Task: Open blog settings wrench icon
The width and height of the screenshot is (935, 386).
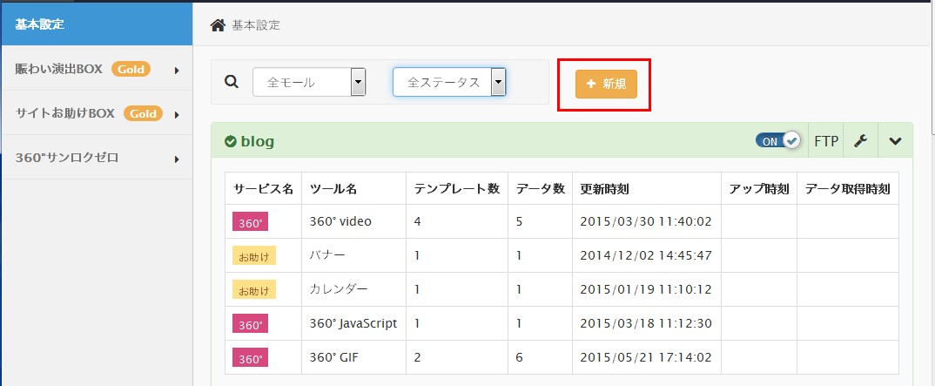Action: (860, 141)
